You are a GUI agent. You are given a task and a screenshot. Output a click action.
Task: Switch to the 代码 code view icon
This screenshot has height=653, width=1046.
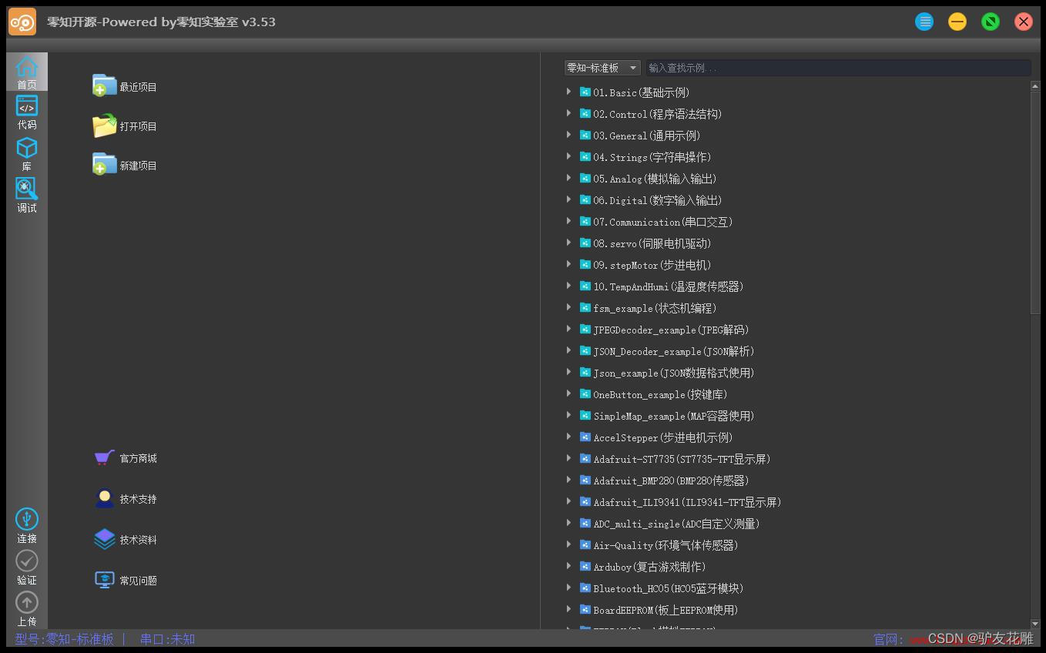pyautogui.click(x=27, y=105)
